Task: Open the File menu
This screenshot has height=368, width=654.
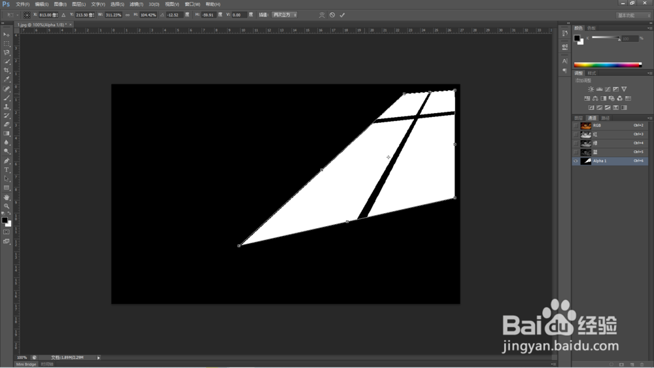Action: click(x=22, y=4)
